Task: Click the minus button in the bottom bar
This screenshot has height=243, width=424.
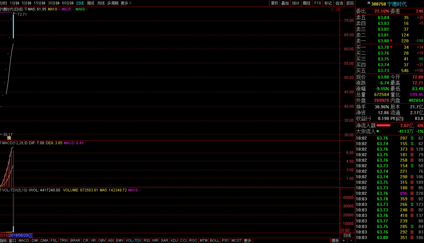Action: click(x=351, y=241)
